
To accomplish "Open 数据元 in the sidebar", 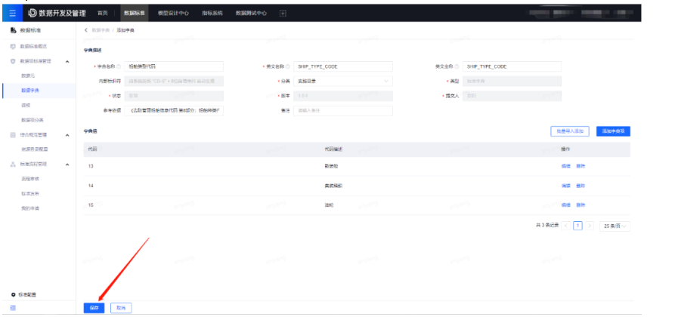I will pyautogui.click(x=27, y=75).
